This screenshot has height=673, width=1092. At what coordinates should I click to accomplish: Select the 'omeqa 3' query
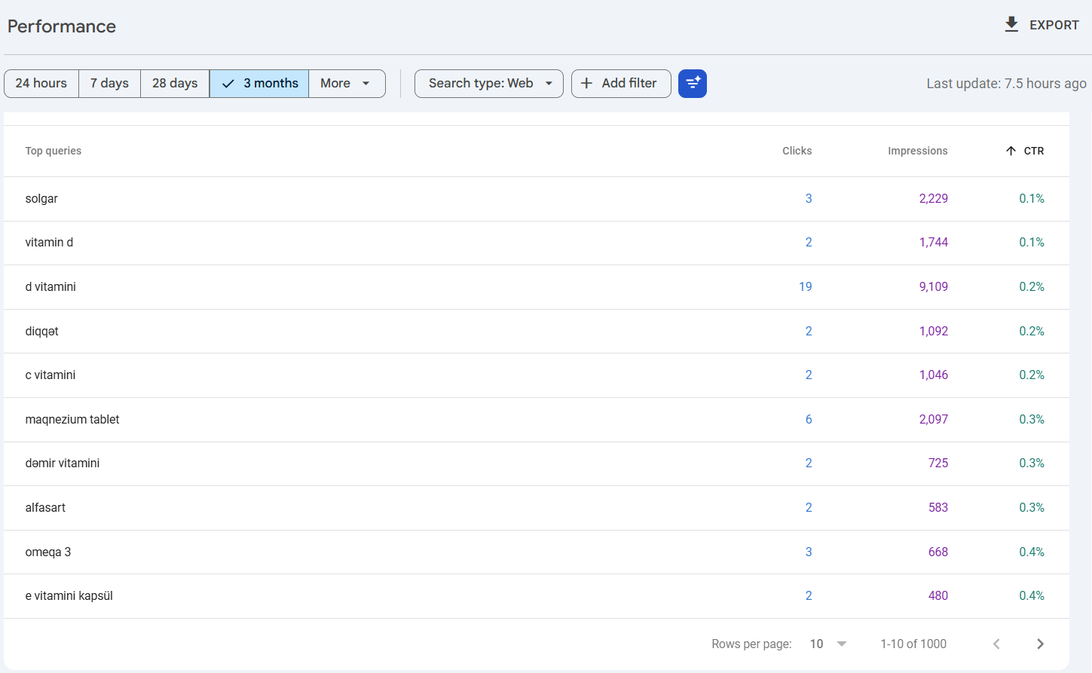[x=48, y=552]
